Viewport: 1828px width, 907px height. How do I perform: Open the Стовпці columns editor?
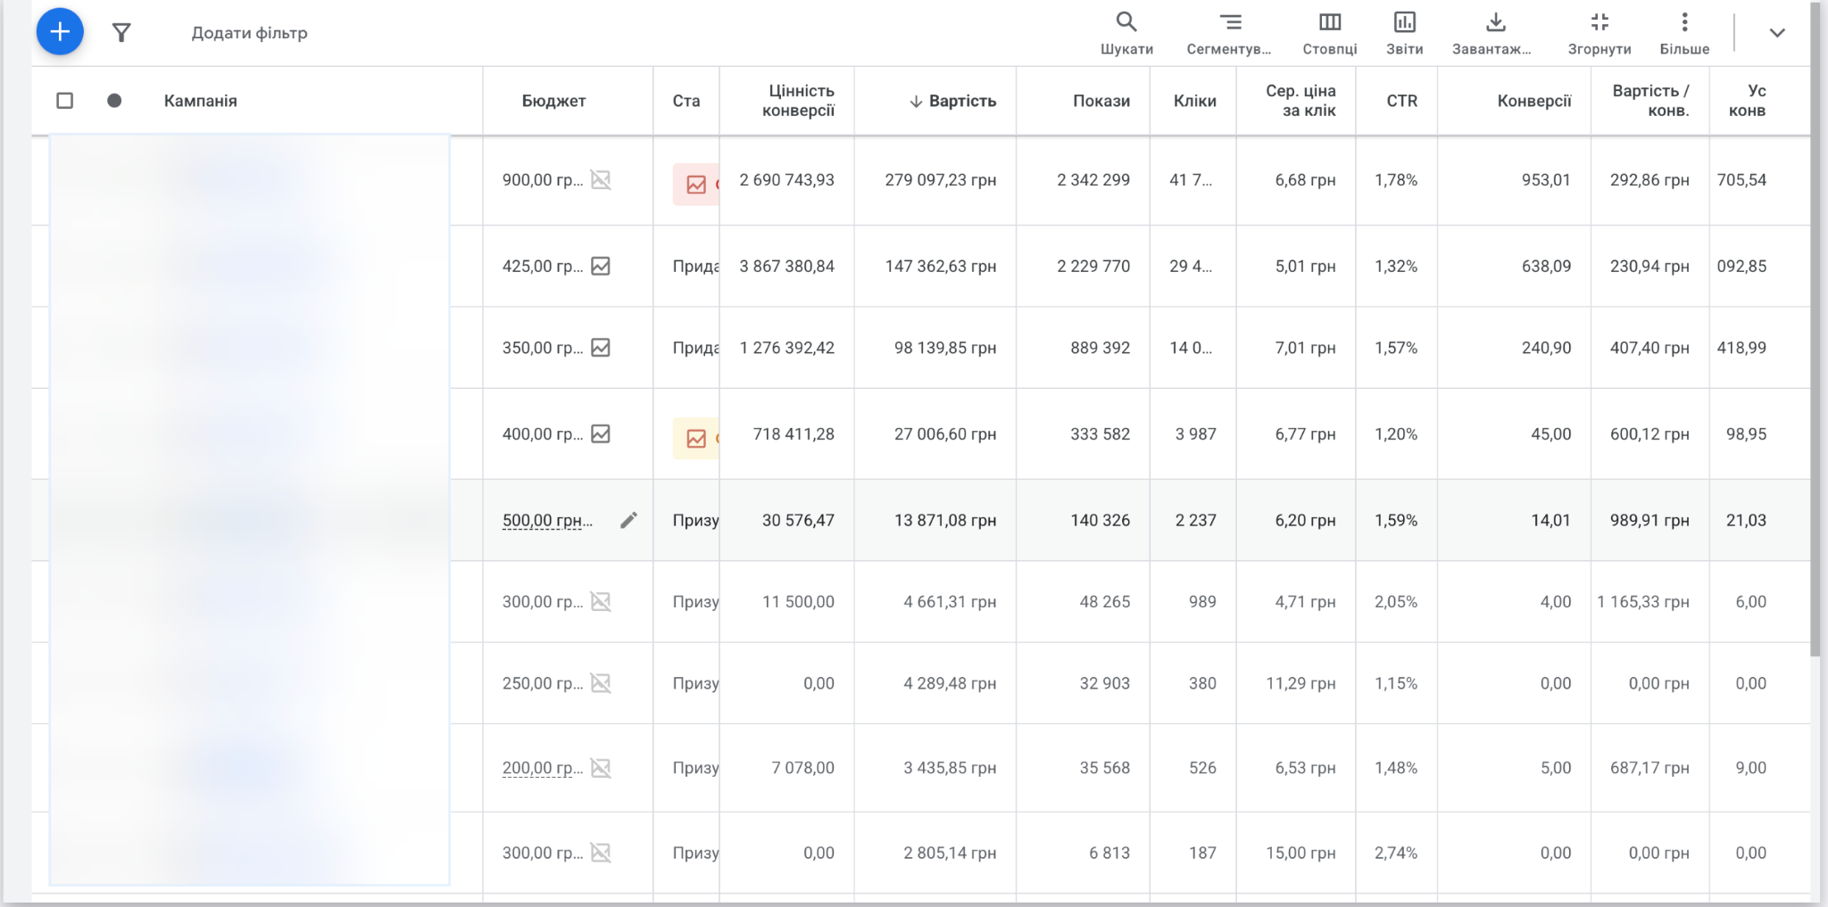[1329, 33]
